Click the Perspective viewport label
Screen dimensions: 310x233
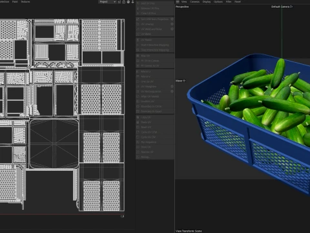click(182, 6)
